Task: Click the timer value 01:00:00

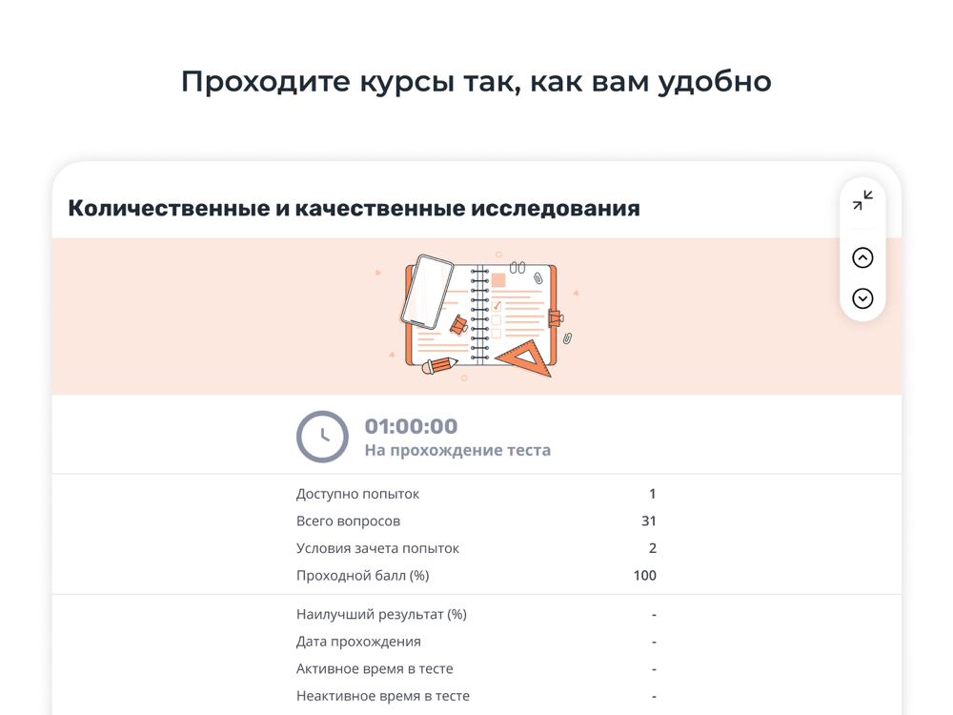Action: 411,426
